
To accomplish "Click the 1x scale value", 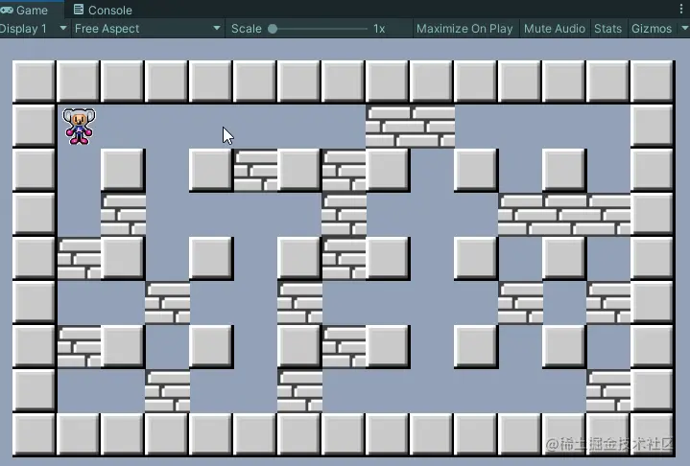I will [x=379, y=29].
